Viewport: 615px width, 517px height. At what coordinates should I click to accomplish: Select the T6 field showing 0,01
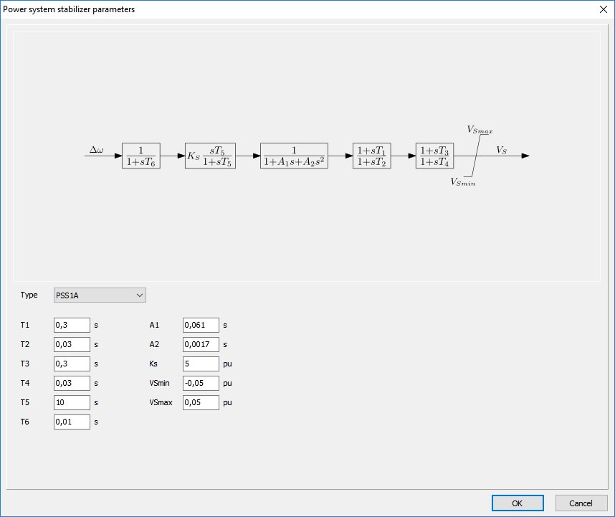click(72, 422)
